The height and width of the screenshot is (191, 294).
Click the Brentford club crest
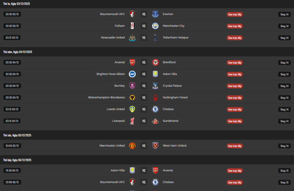(x=155, y=62)
